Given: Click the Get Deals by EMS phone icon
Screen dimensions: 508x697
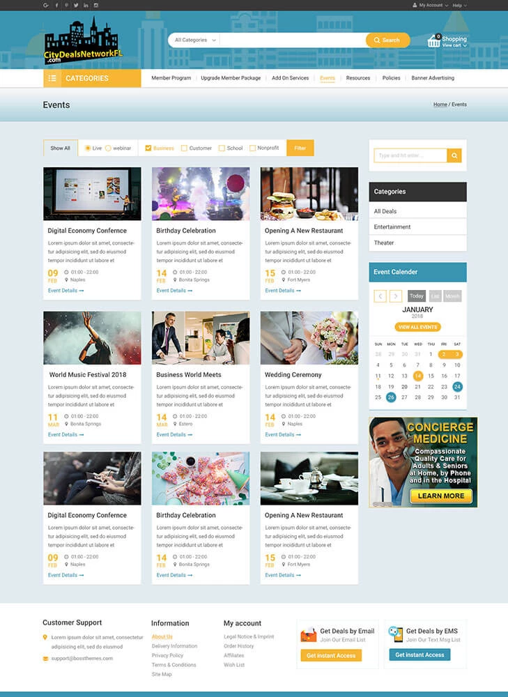Looking at the screenshot, I should (x=395, y=634).
